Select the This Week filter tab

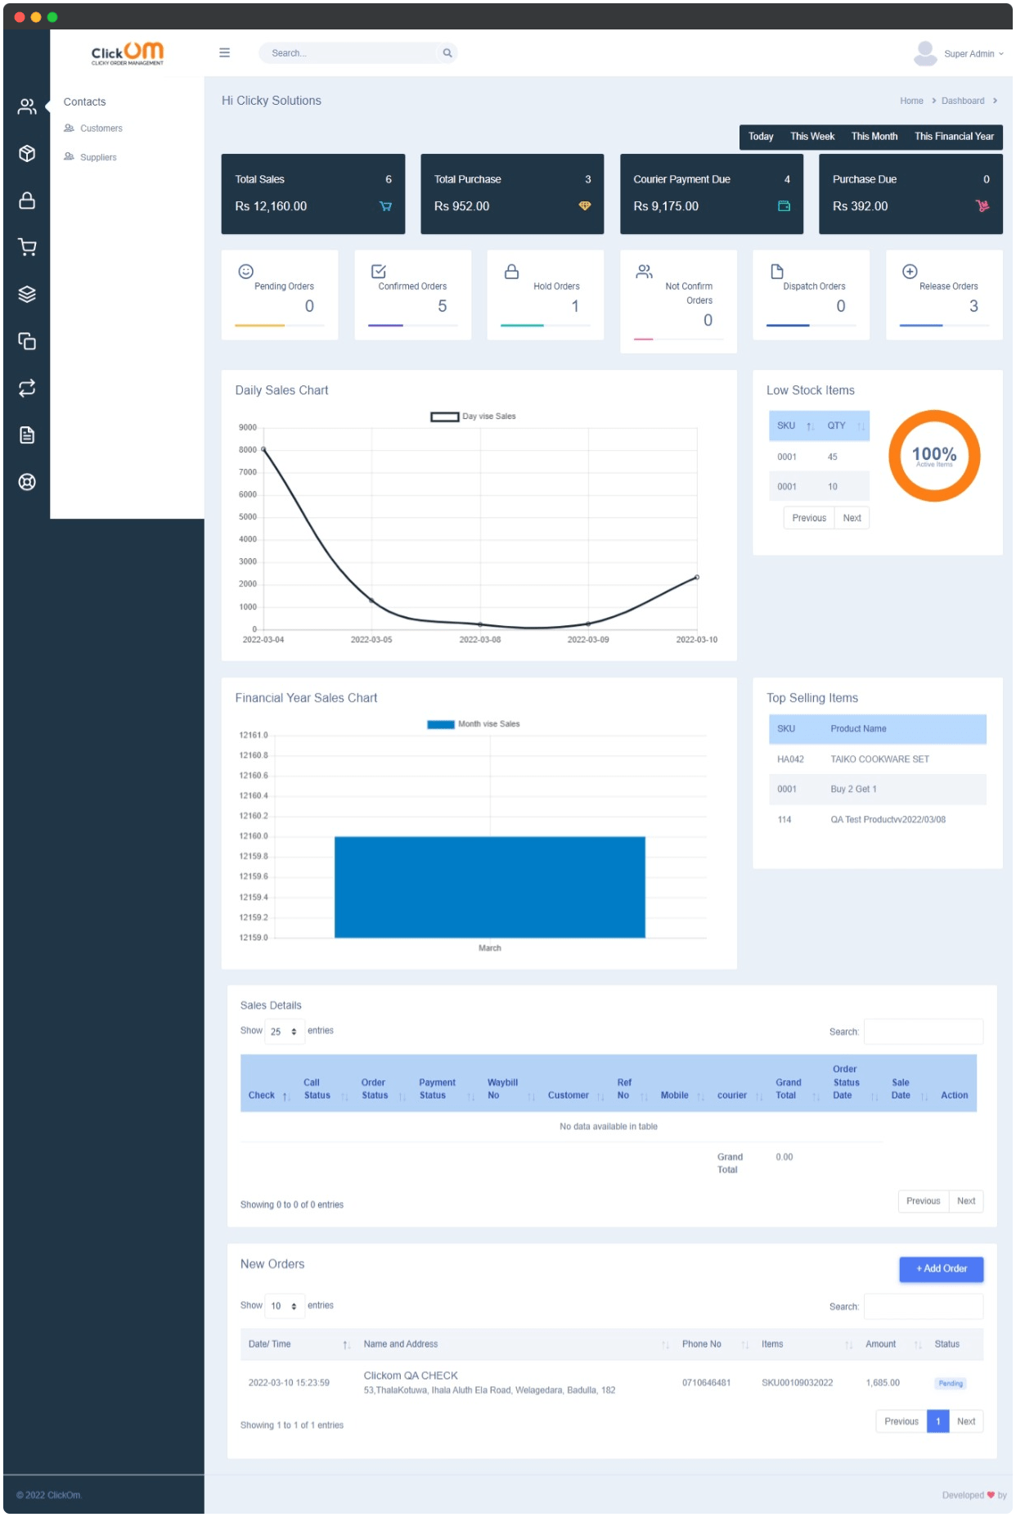pos(812,137)
